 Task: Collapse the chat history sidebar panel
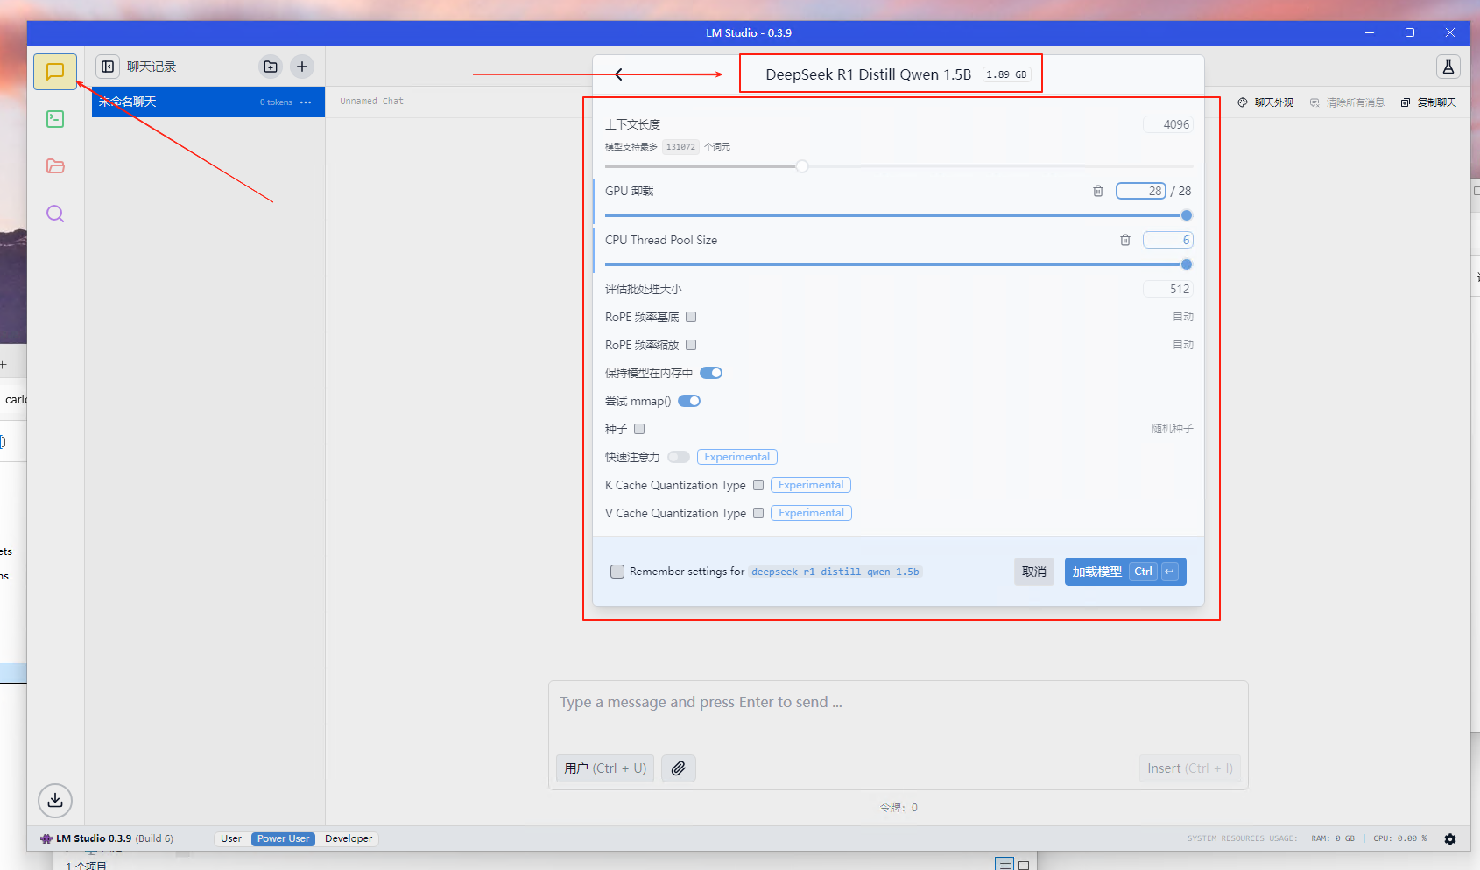click(x=108, y=67)
